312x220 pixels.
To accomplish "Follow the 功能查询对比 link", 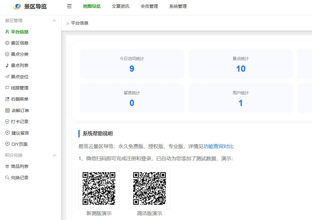I will click(218, 146).
